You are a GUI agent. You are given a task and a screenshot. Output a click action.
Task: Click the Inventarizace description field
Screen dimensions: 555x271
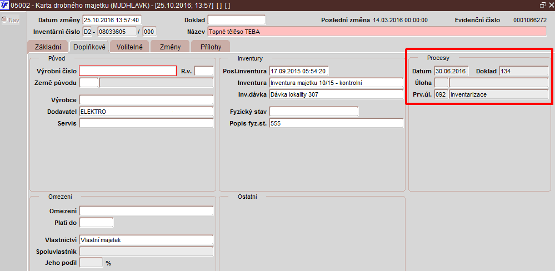coord(499,94)
